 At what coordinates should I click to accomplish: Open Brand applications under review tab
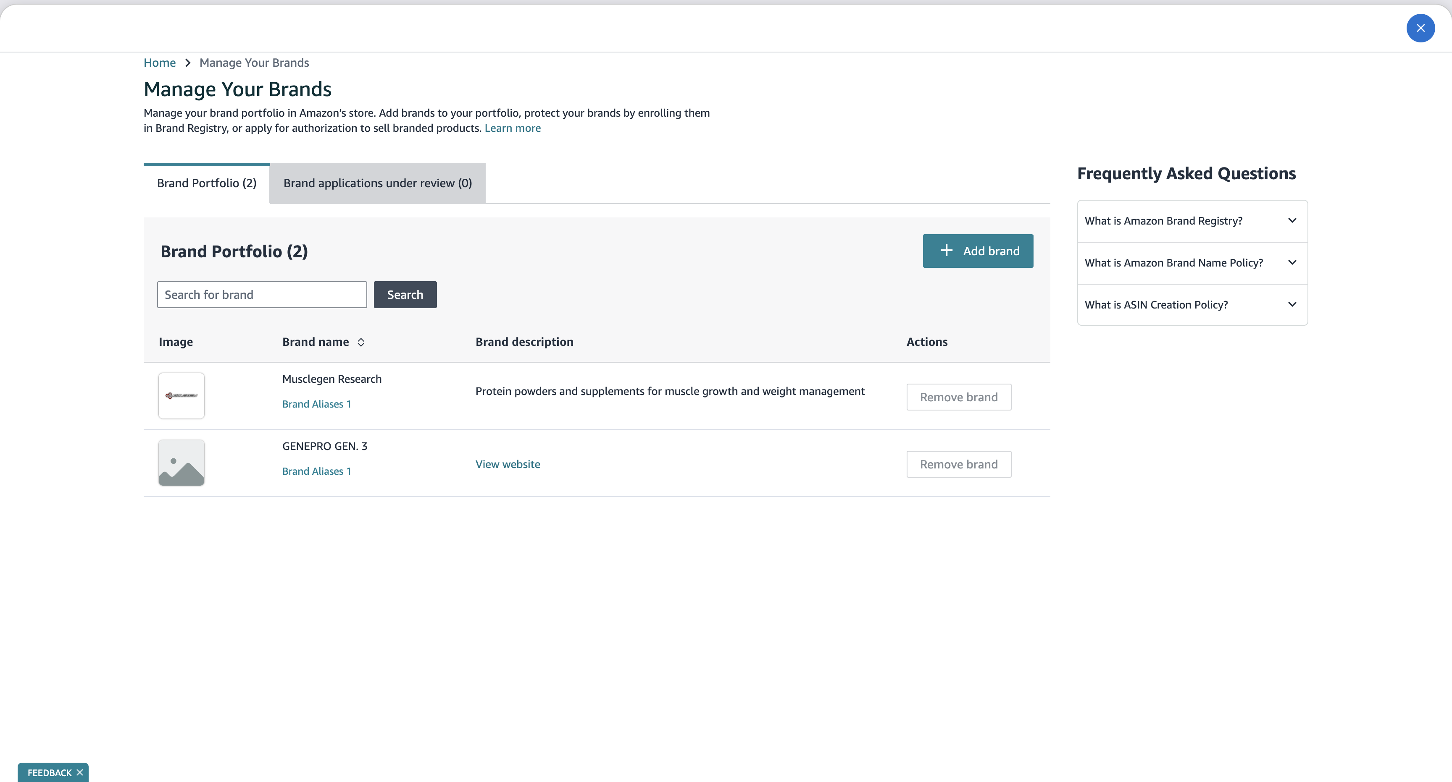[x=378, y=183]
